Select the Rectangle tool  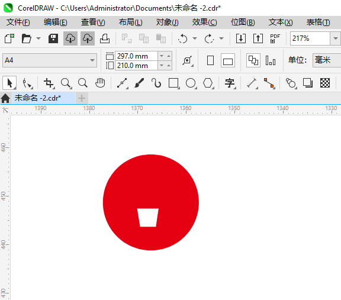click(x=174, y=83)
